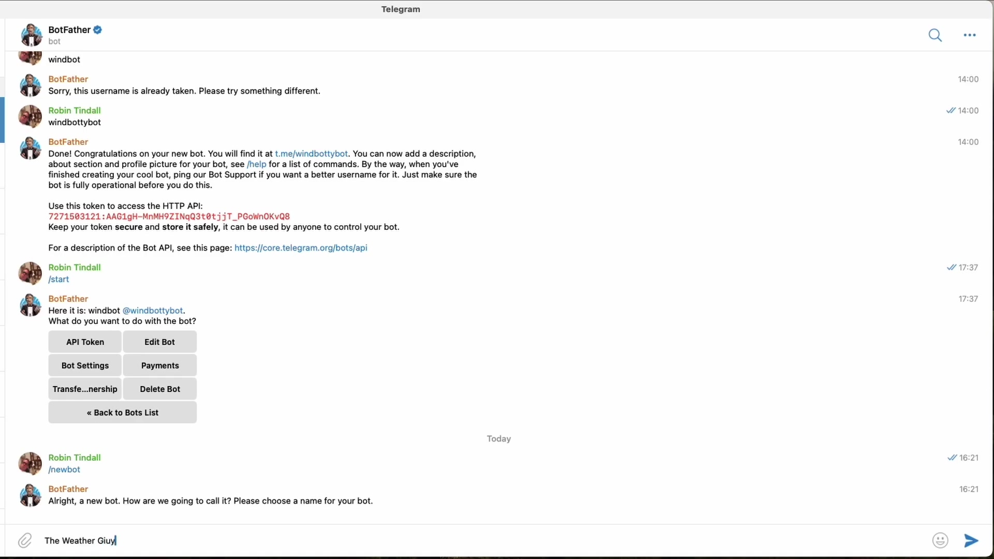Send the message with arrow icon
Image resolution: width=994 pixels, height=559 pixels.
[x=971, y=540]
